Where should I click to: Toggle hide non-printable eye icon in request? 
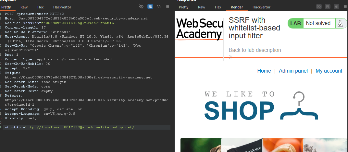coord(141,7)
